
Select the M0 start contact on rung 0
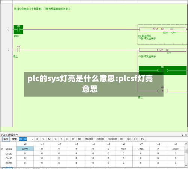pyautogui.click(x=18, y=29)
